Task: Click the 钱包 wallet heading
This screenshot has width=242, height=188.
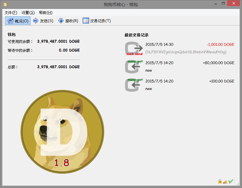Action: click(11, 34)
